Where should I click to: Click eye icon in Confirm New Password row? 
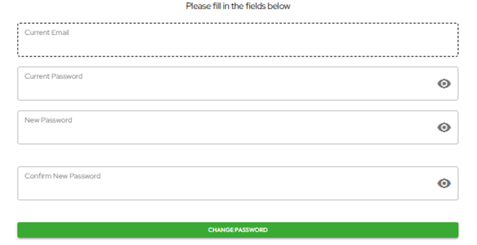pos(444,183)
